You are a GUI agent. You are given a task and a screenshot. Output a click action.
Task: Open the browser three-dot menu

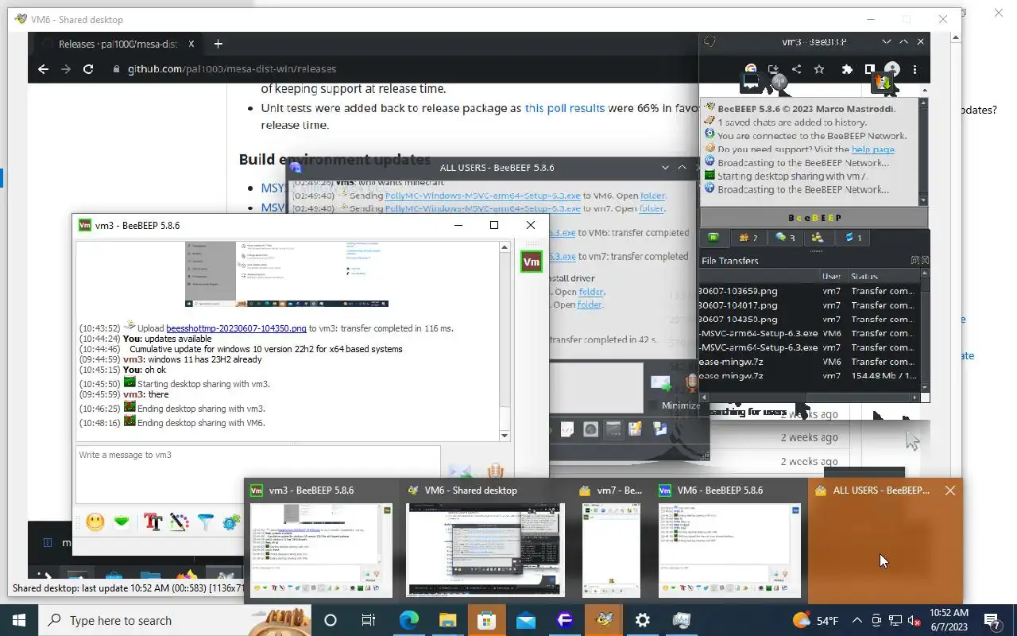coord(915,69)
